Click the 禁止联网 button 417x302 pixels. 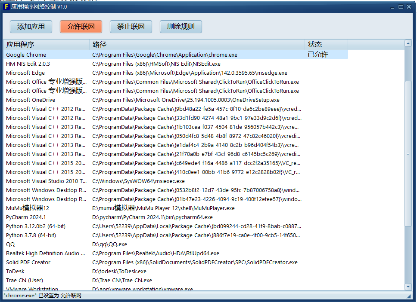tap(131, 27)
